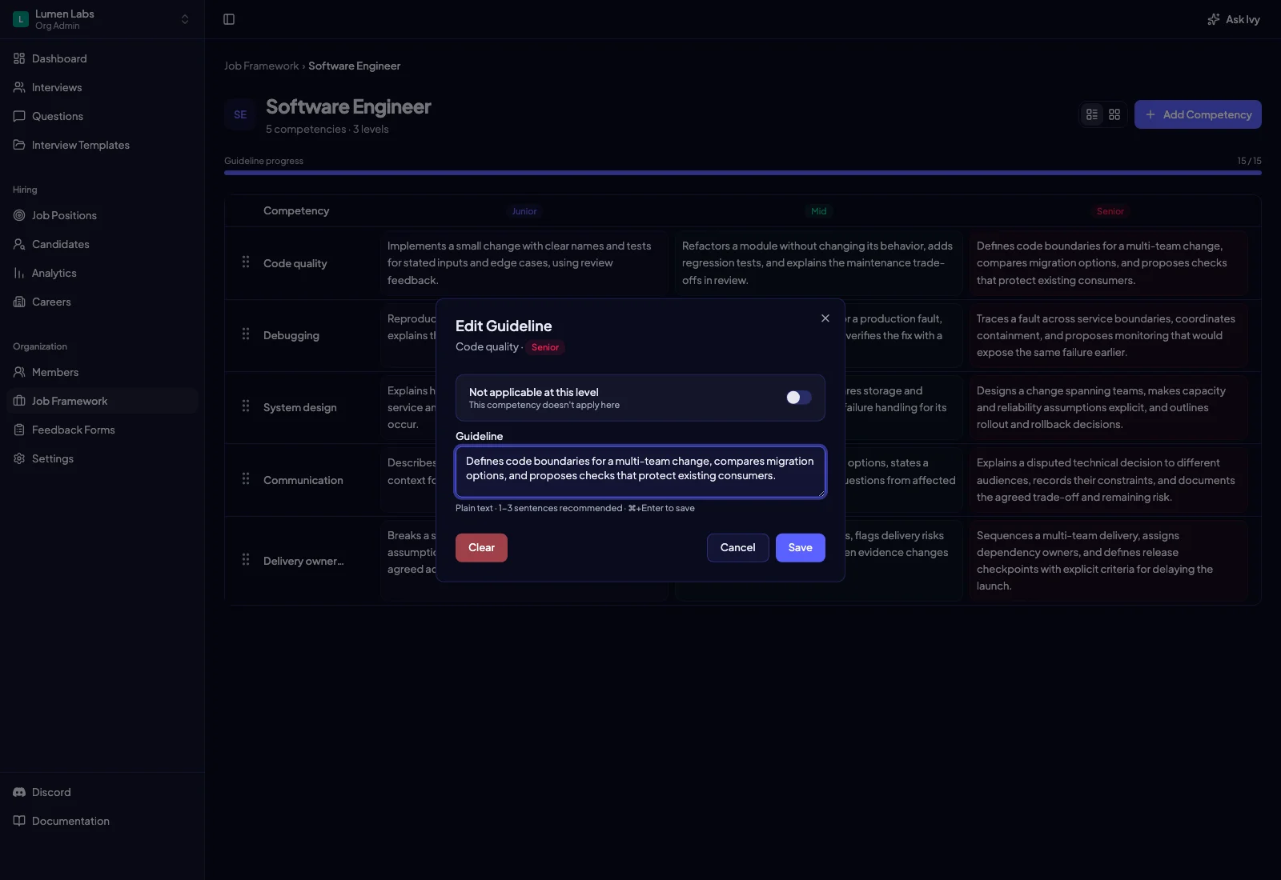Switch to list view layout icon
Viewport: 1281px width, 880px height.
(1092, 114)
